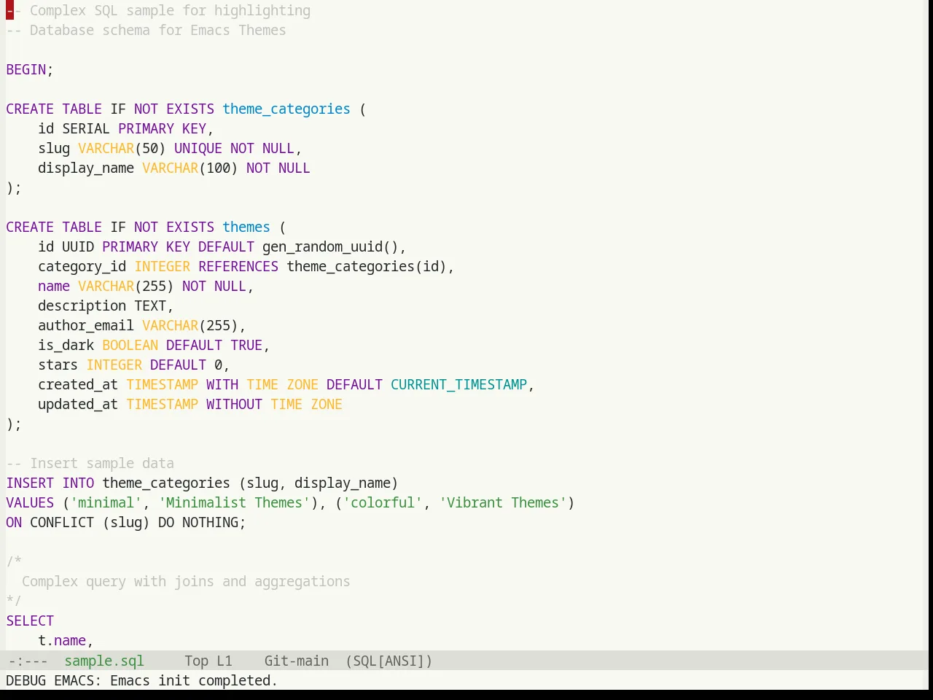Image resolution: width=933 pixels, height=700 pixels.
Task: Click the stars column name
Action: click(x=58, y=365)
